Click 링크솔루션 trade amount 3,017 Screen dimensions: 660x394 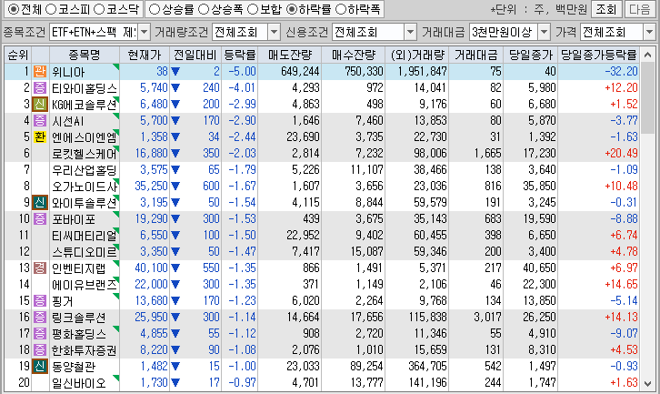point(487,317)
